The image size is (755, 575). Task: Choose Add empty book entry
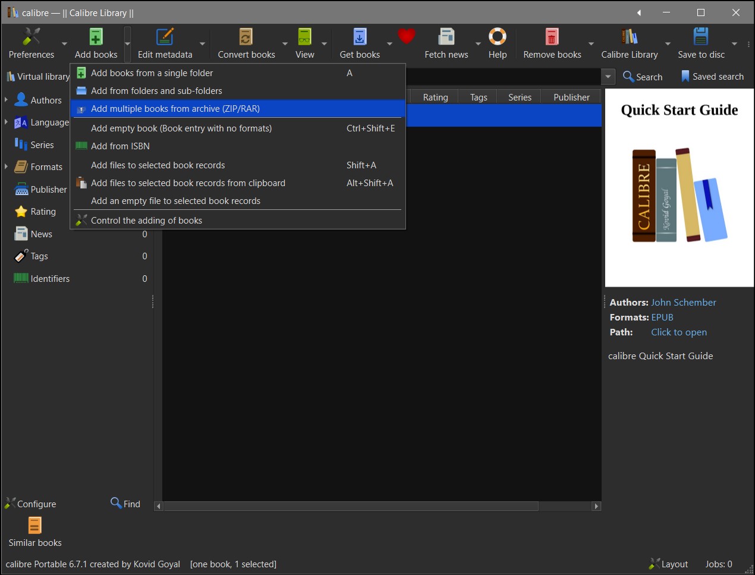pyautogui.click(x=238, y=128)
